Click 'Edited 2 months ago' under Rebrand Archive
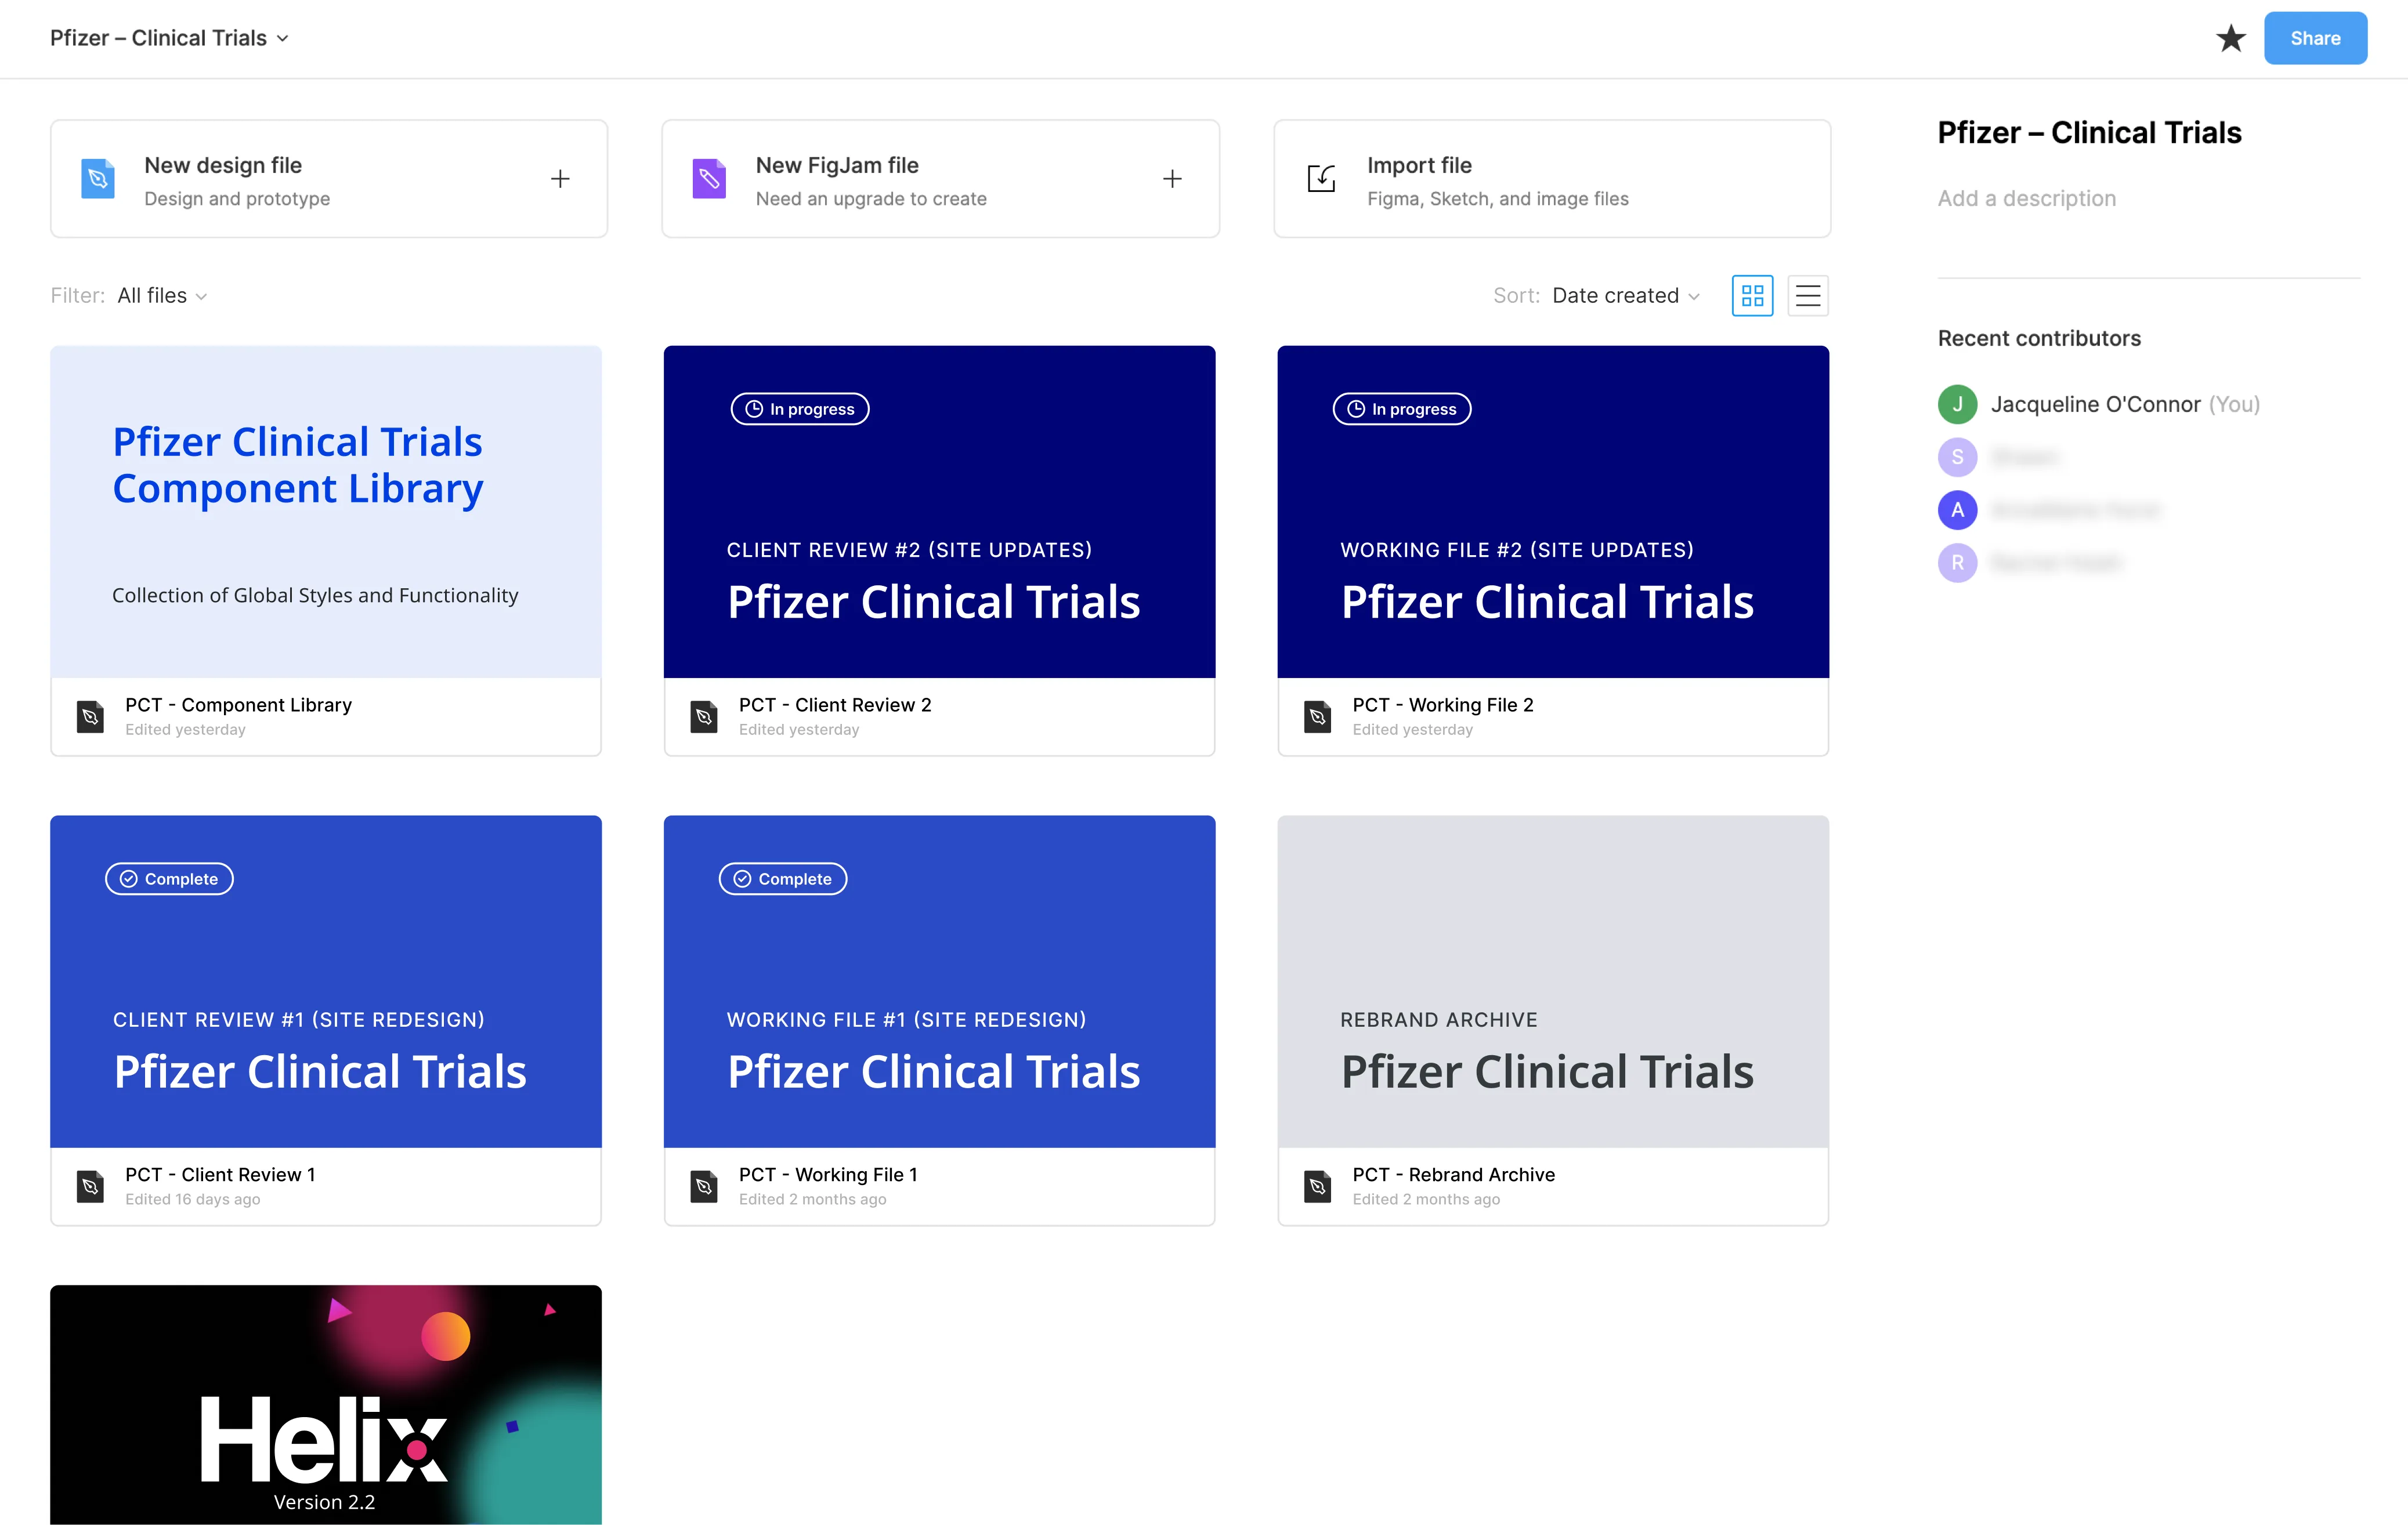Screen dimensions: 2408x1525 pos(1426,1199)
